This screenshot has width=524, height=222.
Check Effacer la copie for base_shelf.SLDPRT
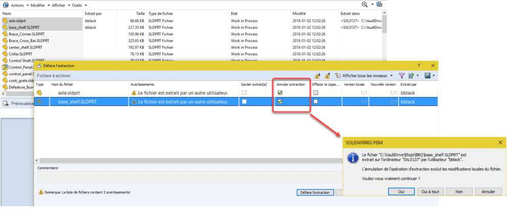315,101
